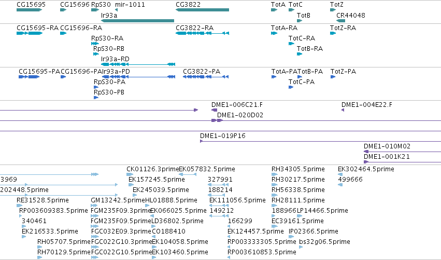Select the Ir93a-PD protein feature
Screen dimensions: 441x260
(139, 77)
